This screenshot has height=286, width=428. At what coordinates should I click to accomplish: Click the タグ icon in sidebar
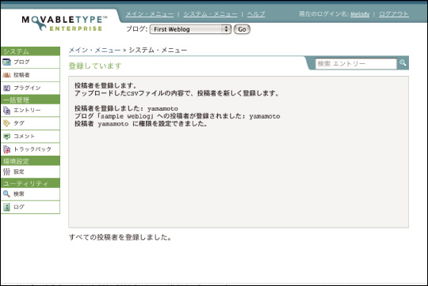[x=6, y=123]
